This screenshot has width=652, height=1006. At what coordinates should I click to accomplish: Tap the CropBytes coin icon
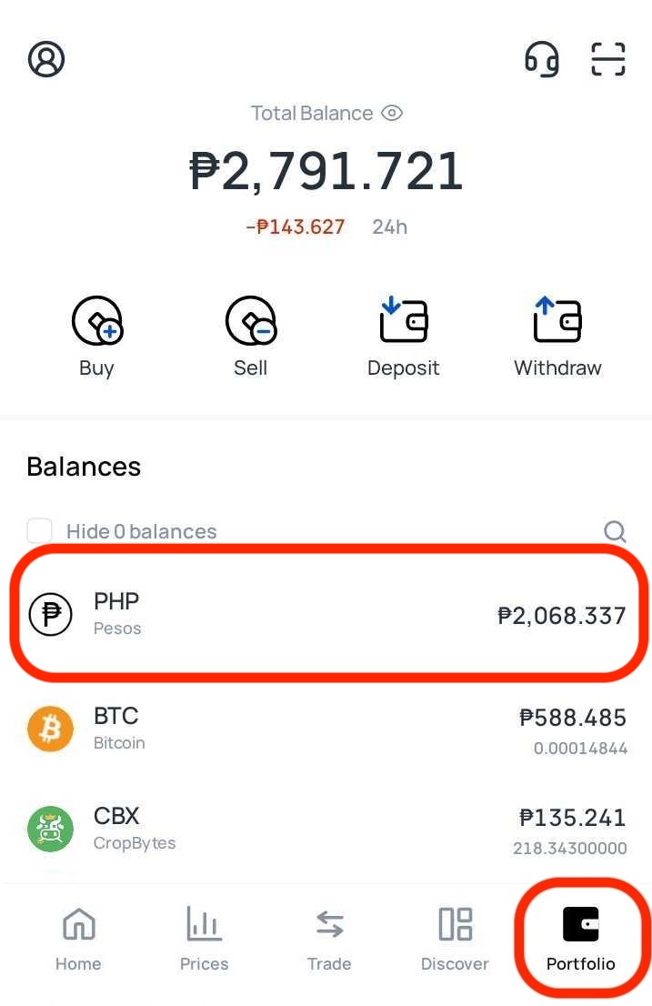50,829
